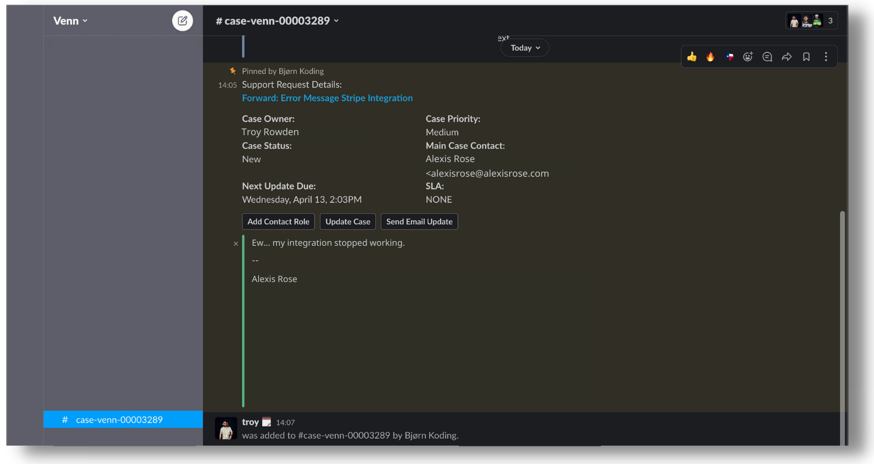Forward the pinned support request message
Screen dimensions: 874x464
point(786,57)
